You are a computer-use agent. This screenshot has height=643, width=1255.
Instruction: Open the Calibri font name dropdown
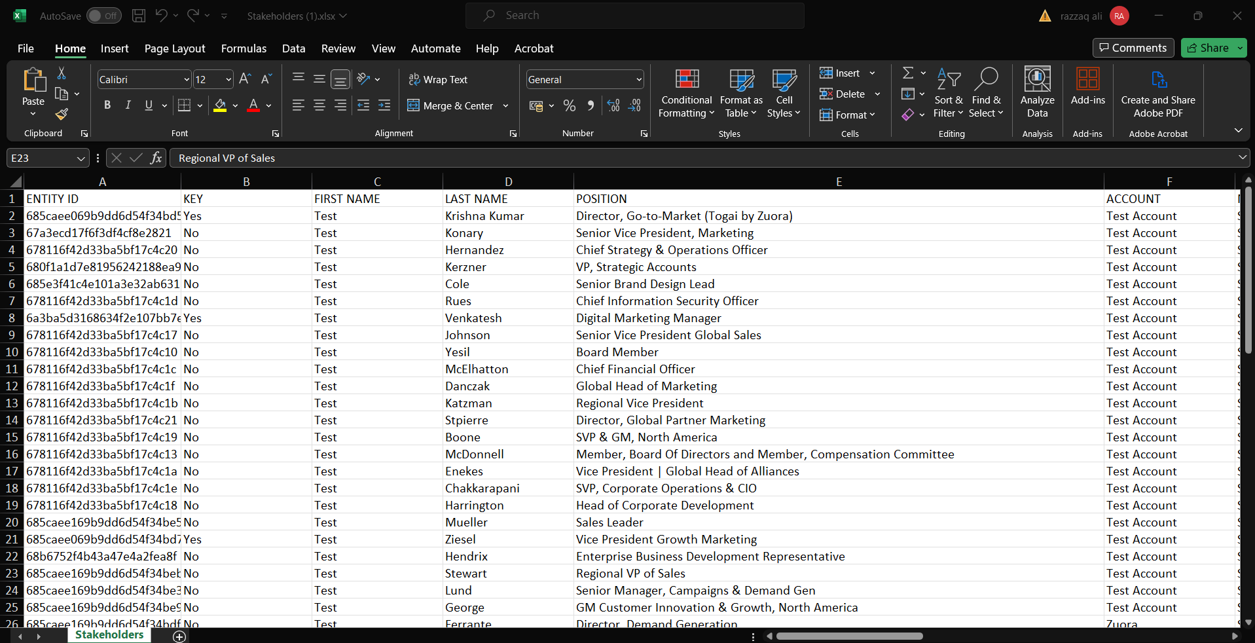(x=187, y=79)
